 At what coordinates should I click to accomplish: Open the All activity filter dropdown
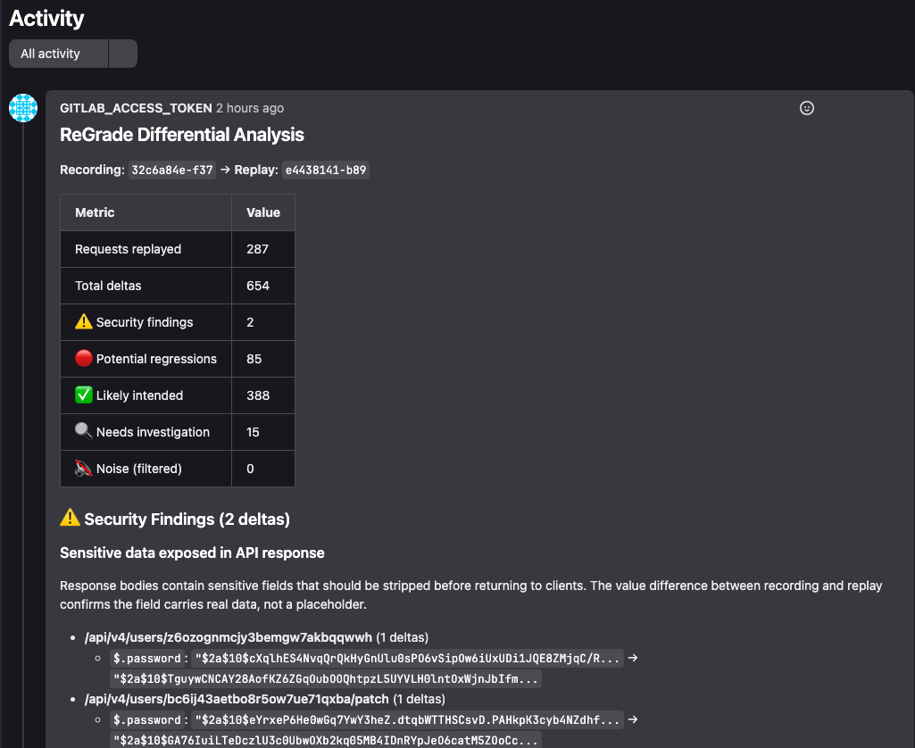(57, 53)
